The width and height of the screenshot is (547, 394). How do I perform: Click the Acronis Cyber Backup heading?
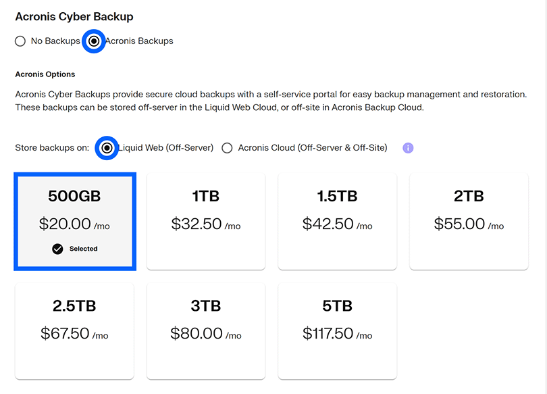(x=74, y=16)
